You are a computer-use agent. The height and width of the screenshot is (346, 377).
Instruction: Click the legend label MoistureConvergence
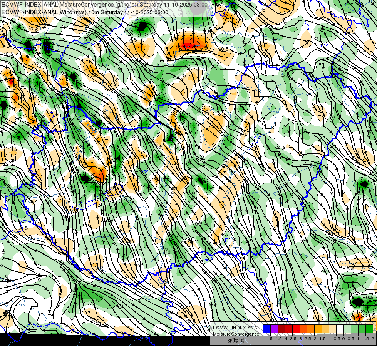click(x=236, y=334)
